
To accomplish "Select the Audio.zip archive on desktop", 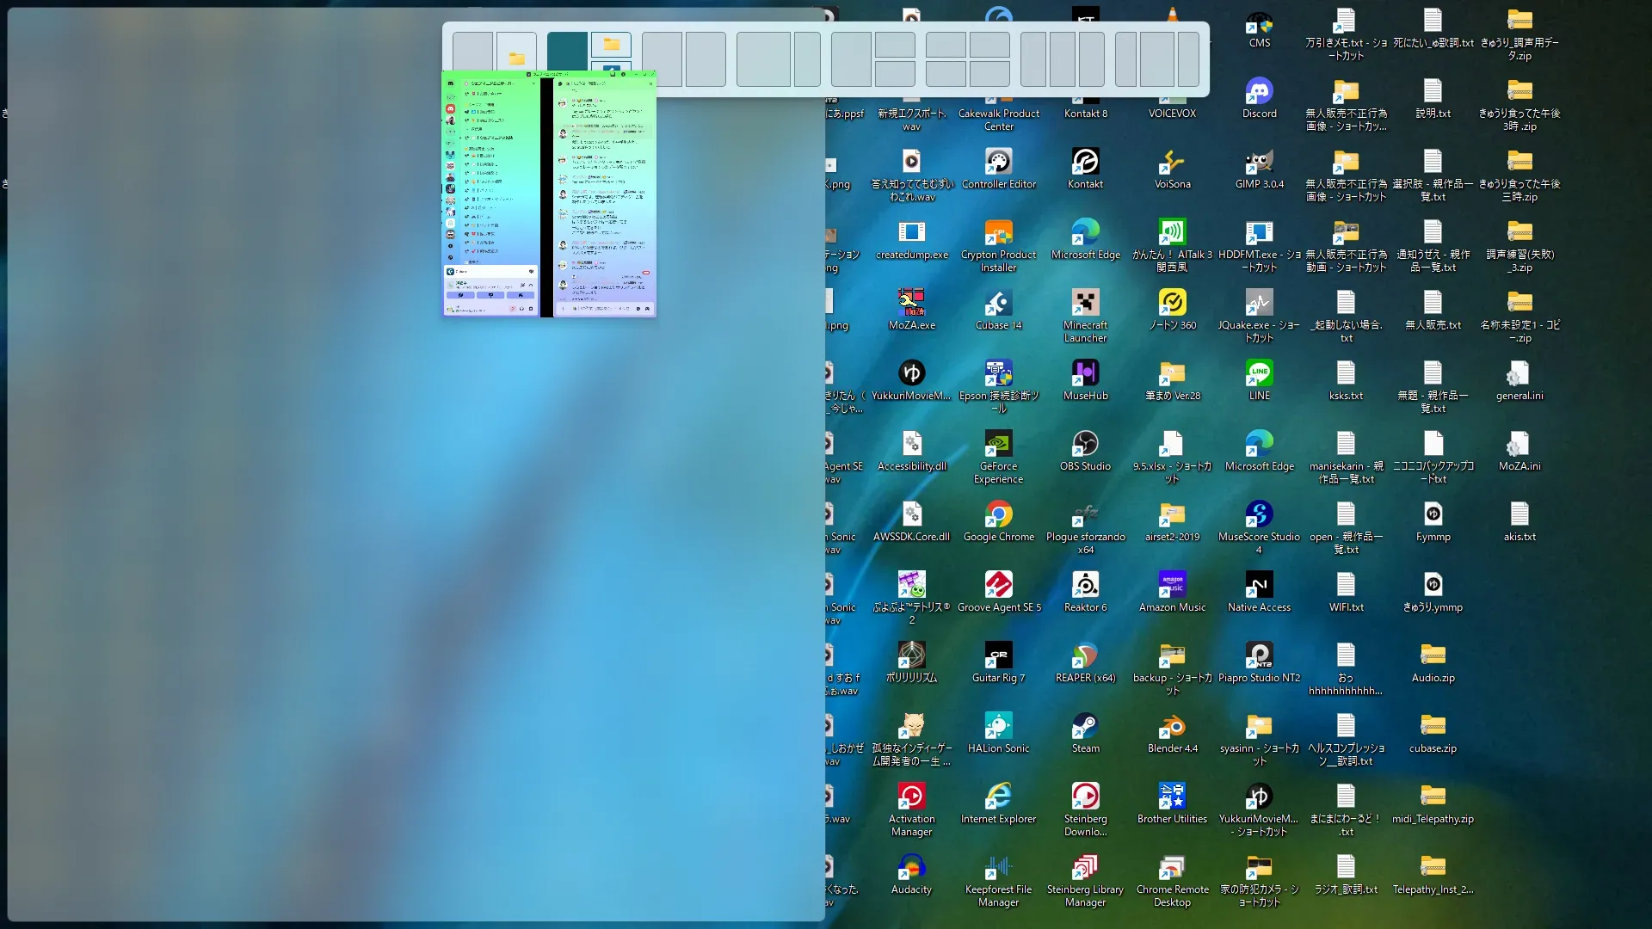I will point(1433,656).
